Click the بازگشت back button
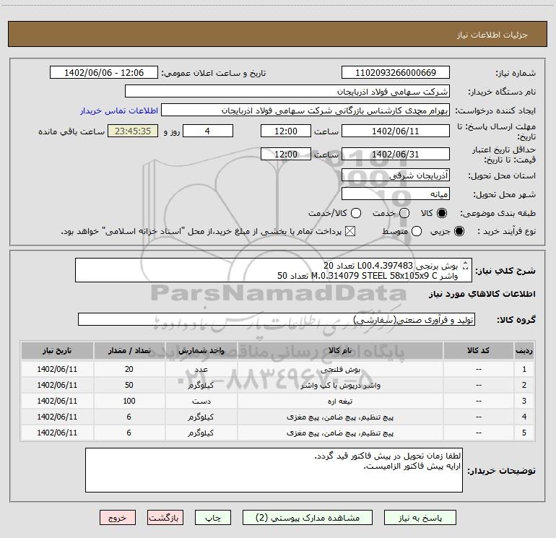 (x=165, y=518)
